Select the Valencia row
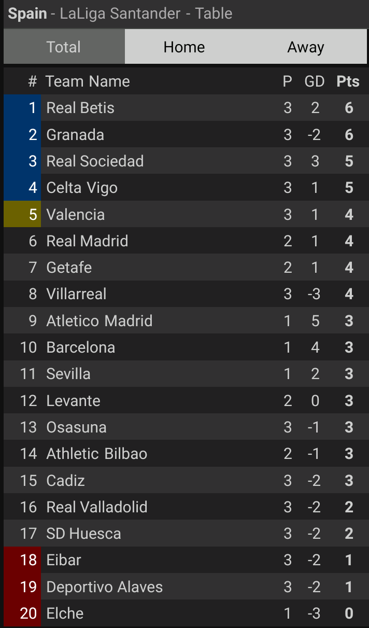Screen dimensions: 369x628 (x=76, y=215)
